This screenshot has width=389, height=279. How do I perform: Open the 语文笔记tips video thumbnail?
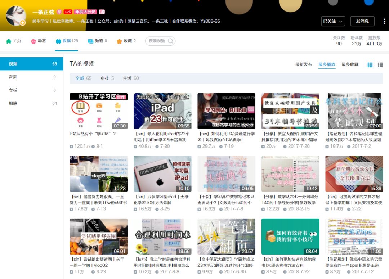coord(354,237)
